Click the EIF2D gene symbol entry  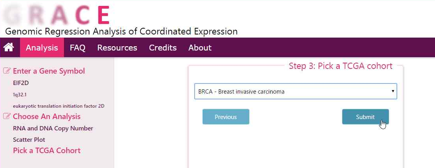[21, 83]
